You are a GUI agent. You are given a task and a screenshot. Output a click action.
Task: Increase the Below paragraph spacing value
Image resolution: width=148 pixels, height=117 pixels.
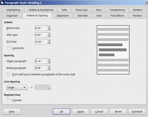pos(49,67)
